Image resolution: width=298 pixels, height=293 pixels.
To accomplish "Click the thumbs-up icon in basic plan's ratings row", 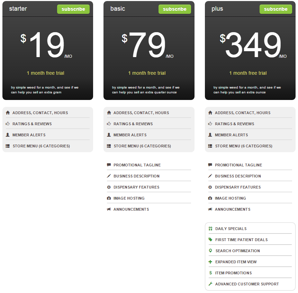I will tap(109, 124).
